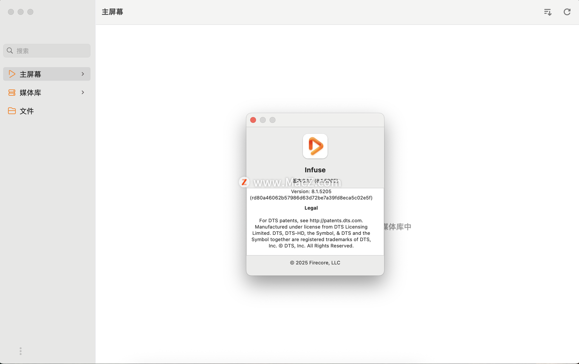This screenshot has width=579, height=364.
Task: Click the DTS patents URL text
Action: [x=336, y=221]
